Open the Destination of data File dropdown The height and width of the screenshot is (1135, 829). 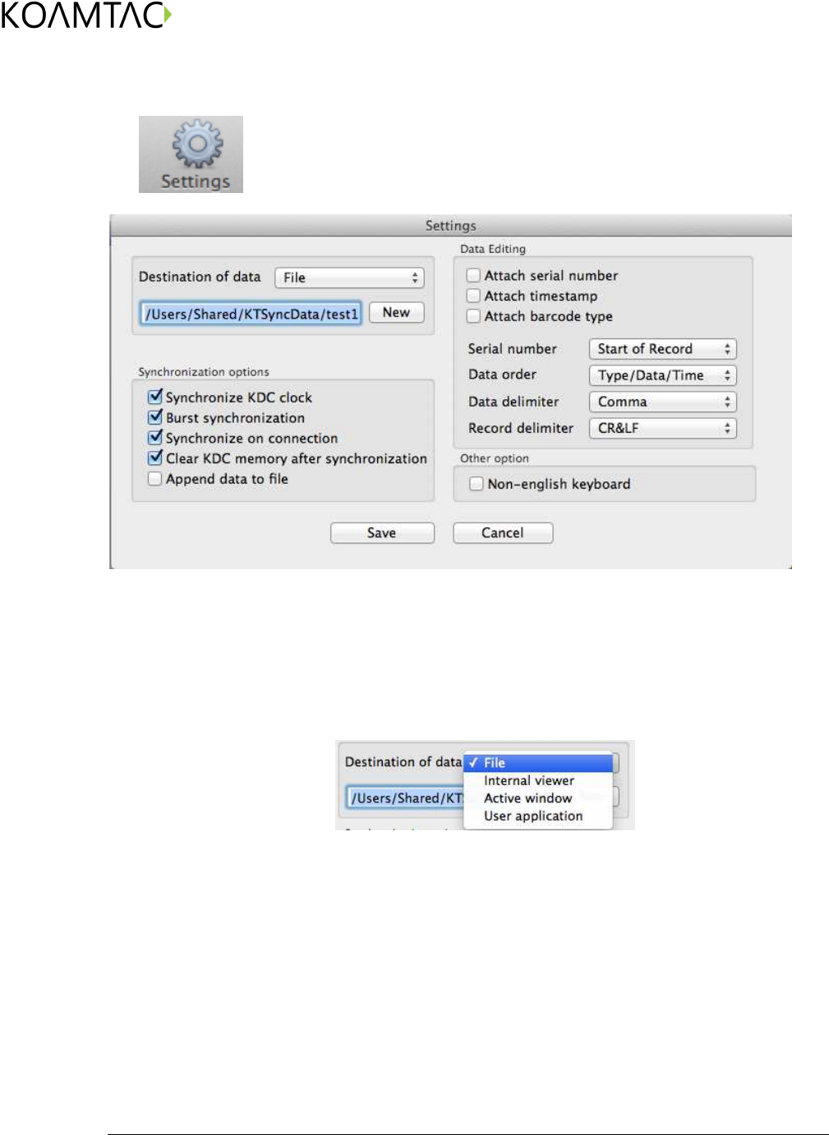[x=349, y=278]
